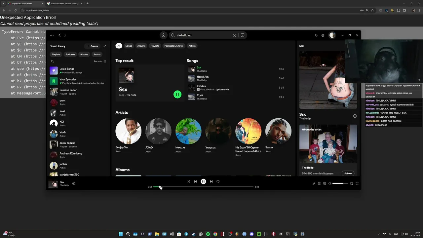Adjust the volume slider
This screenshot has height=238, width=423.
click(340, 183)
